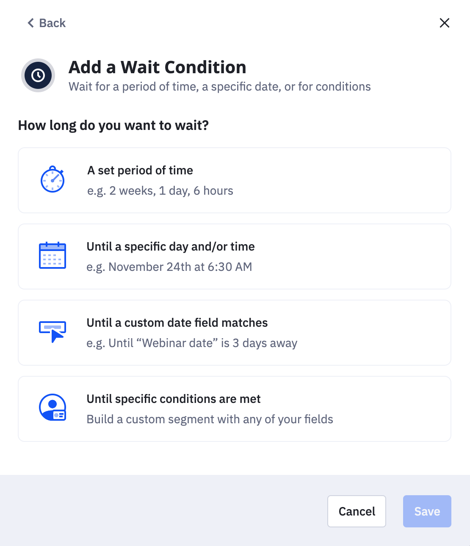Click the contact card conditions icon

click(x=53, y=408)
